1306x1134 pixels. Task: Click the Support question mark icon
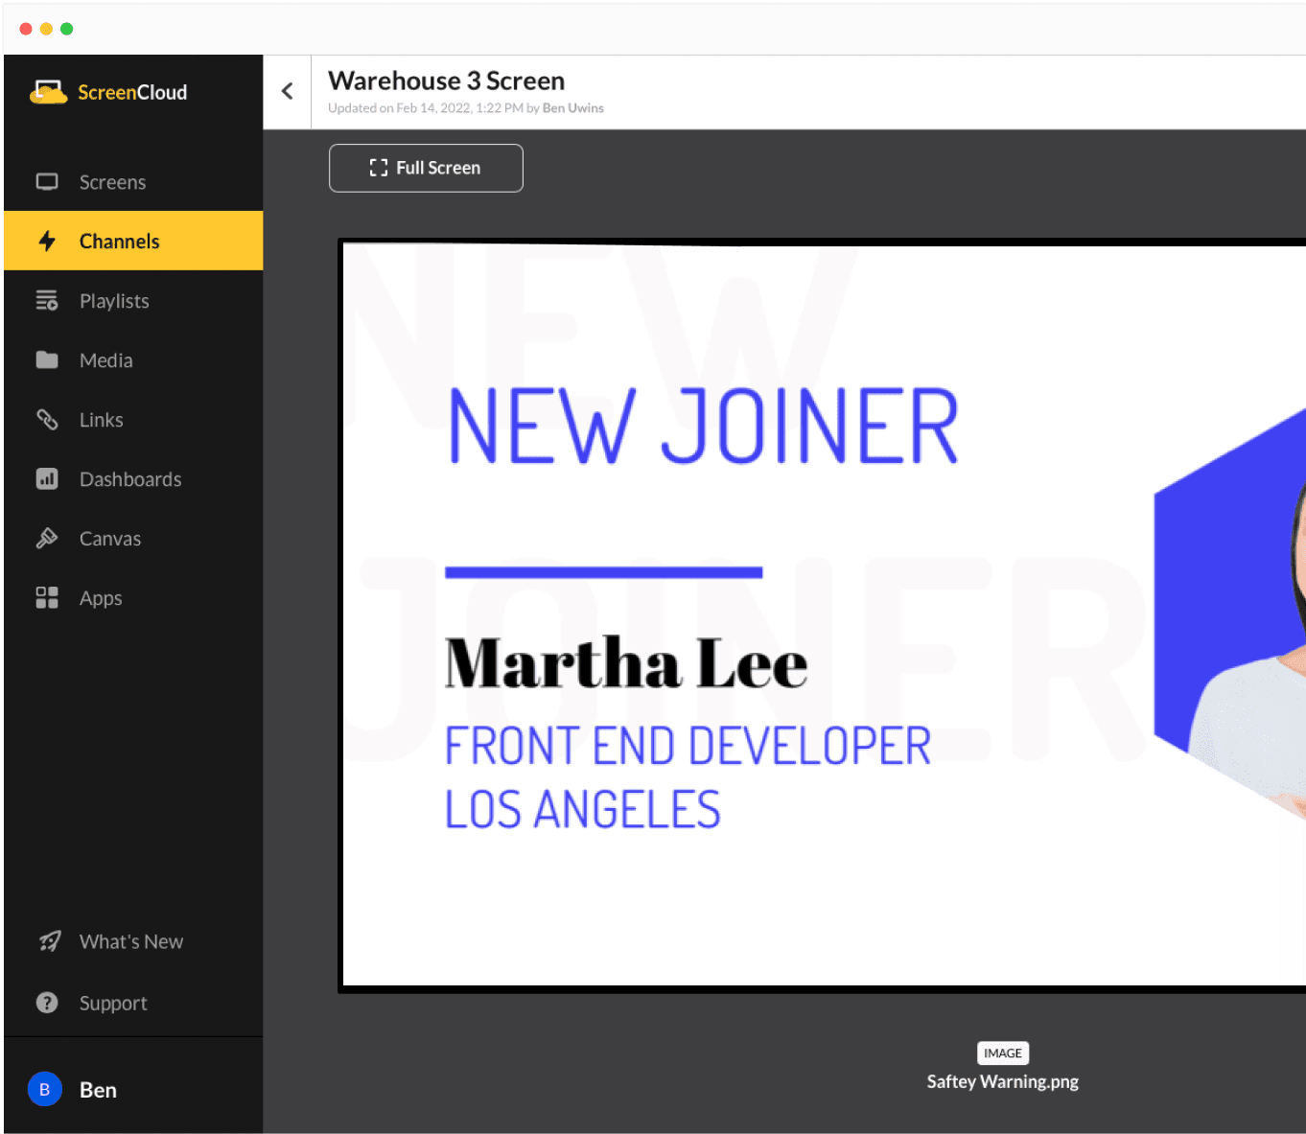[x=47, y=1003]
